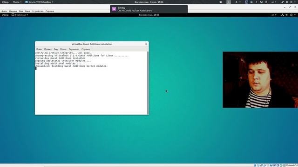Screen dimensions: 298x167
Task: Click the hard disk activity status icon
Action: point(255,165)
